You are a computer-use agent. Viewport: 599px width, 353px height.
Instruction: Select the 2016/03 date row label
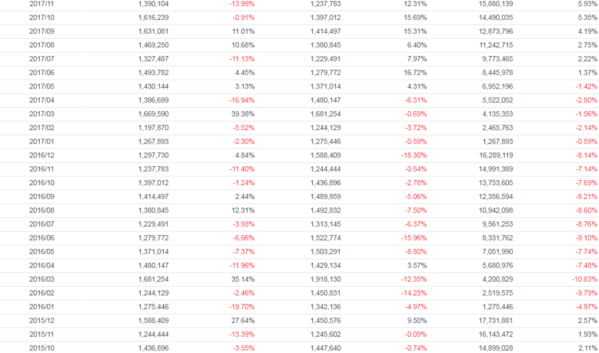(40, 279)
